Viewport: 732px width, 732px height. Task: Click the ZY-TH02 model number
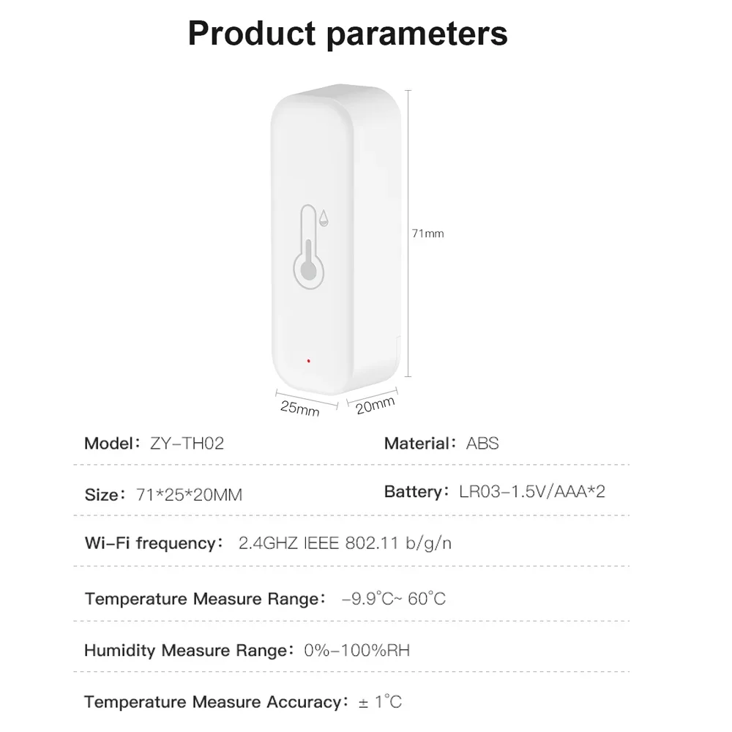coord(187,443)
